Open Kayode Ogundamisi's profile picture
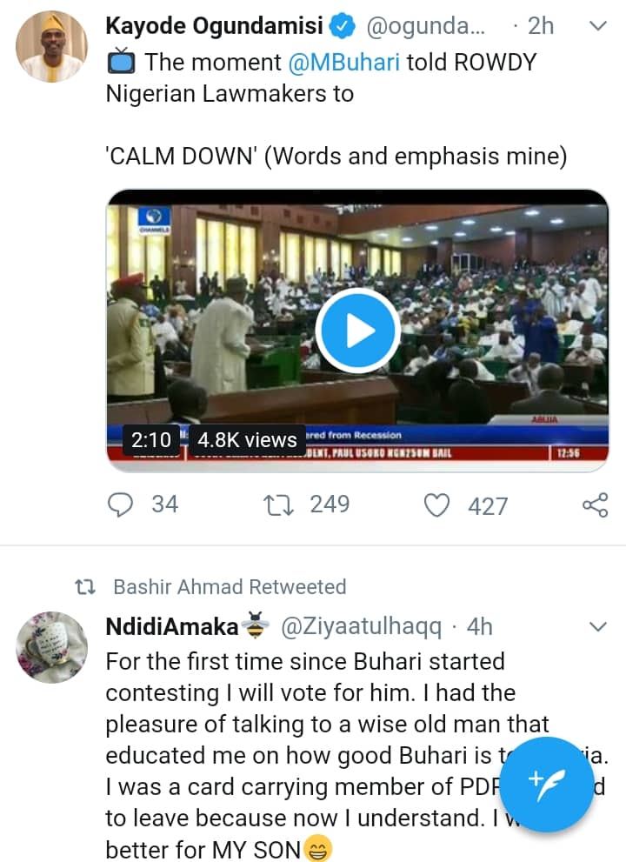This screenshot has width=626, height=862. pos(51,47)
